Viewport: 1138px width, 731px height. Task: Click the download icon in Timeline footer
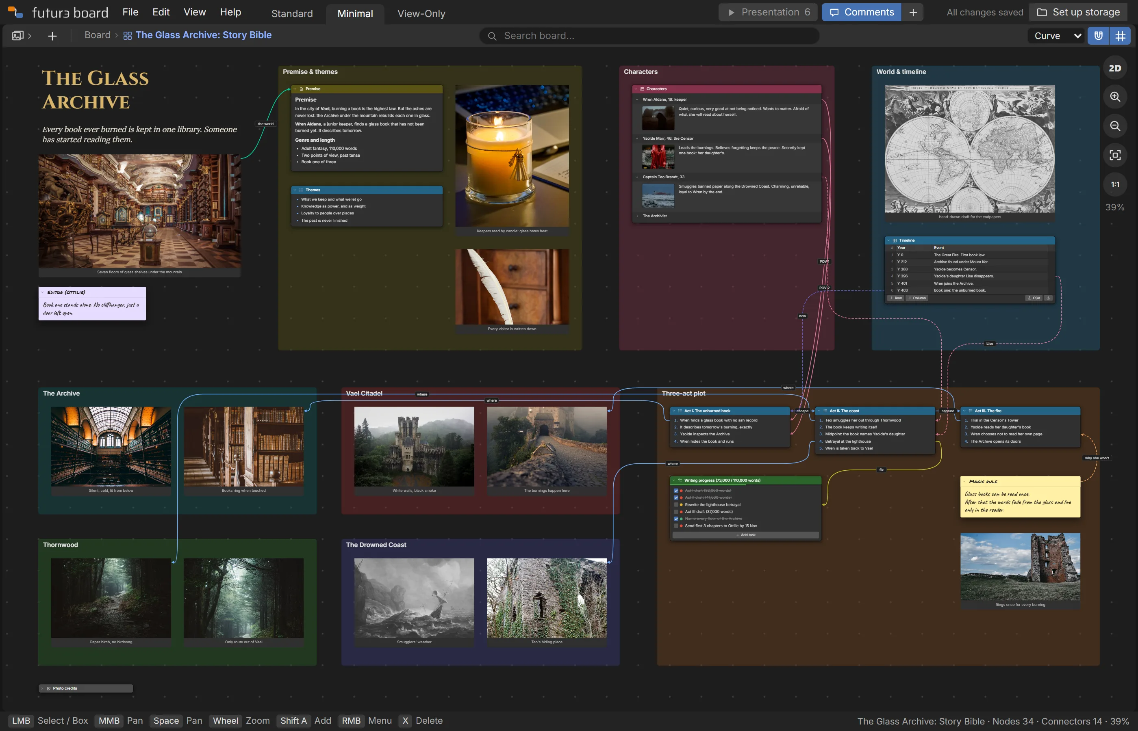[1048, 298]
